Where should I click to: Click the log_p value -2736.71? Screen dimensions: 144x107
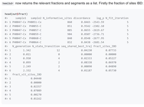(x=98, y=34)
